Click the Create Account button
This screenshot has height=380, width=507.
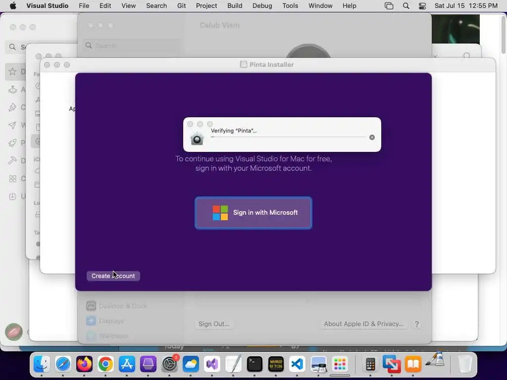[x=113, y=276]
